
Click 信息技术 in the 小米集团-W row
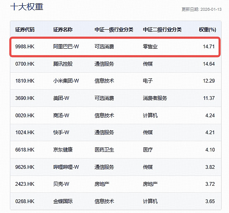click(104, 81)
